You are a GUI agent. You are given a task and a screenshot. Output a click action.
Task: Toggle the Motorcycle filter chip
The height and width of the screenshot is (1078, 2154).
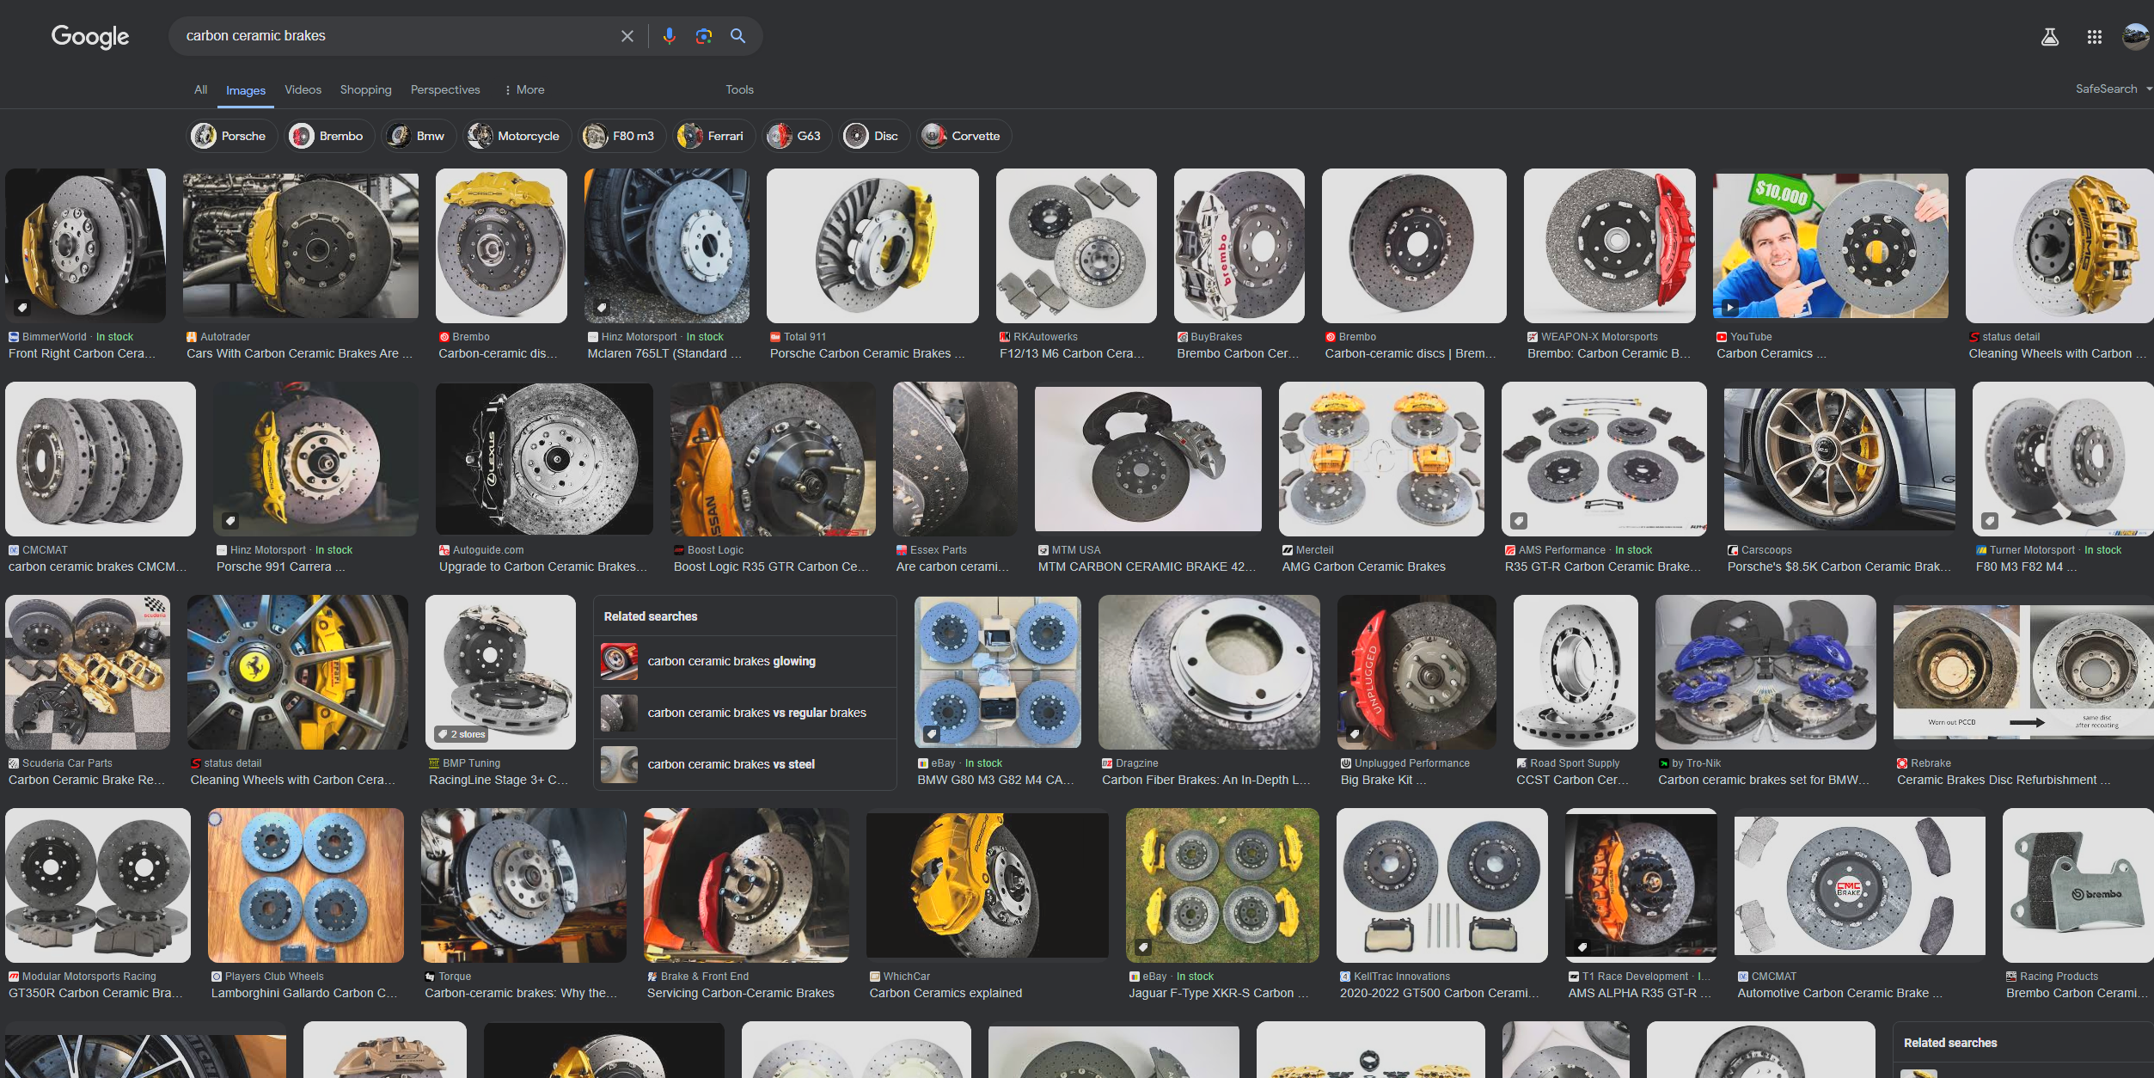point(517,136)
